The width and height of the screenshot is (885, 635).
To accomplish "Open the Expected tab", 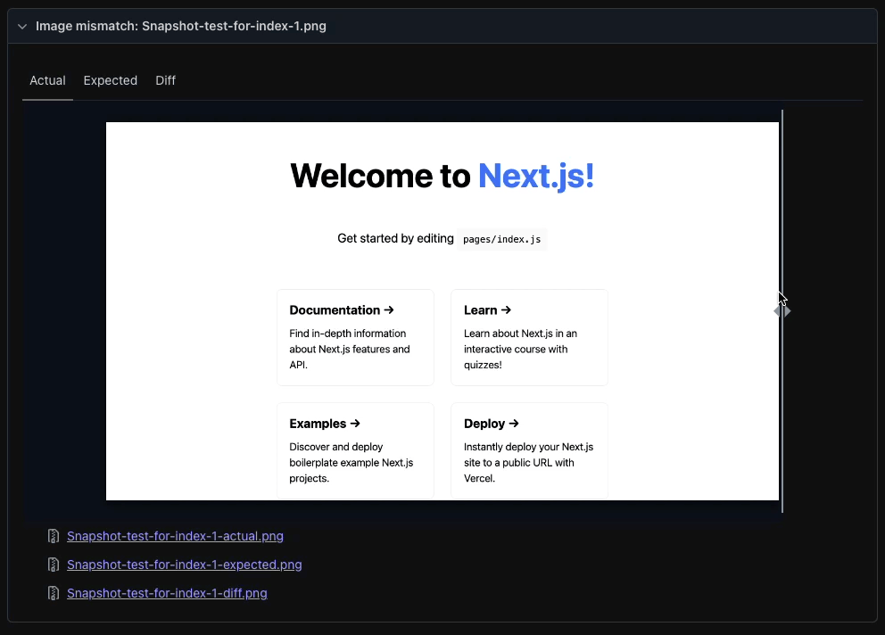I will 110,80.
